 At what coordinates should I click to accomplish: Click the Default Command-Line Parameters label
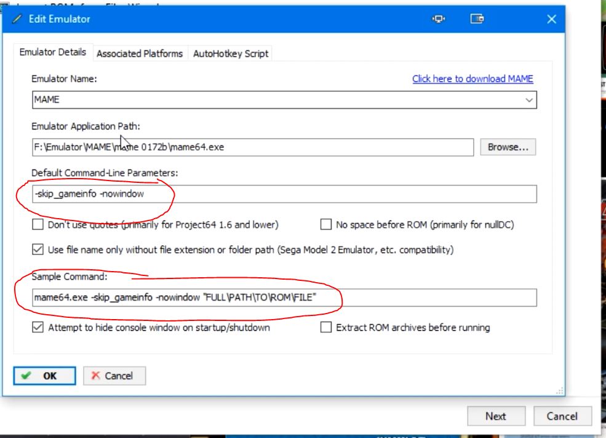point(105,172)
